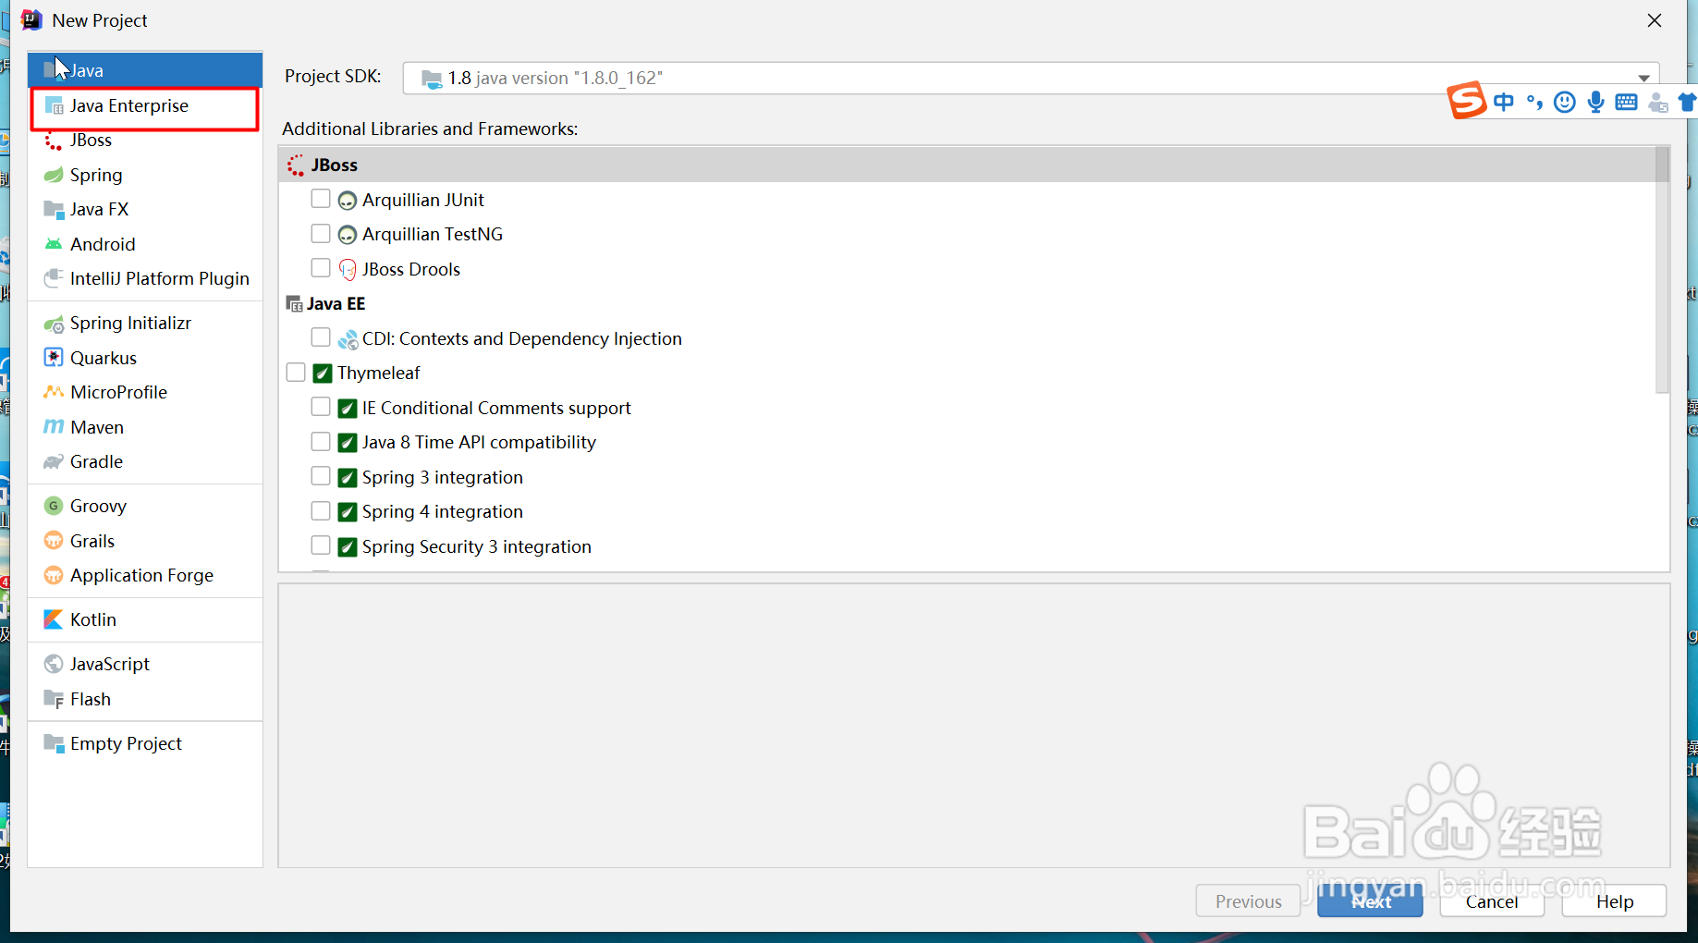
Task: Click the Kotlin icon
Action: 54,620
